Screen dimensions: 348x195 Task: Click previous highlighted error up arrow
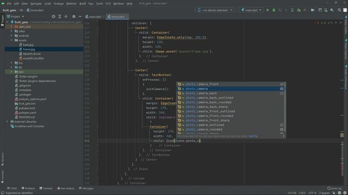[336, 23]
